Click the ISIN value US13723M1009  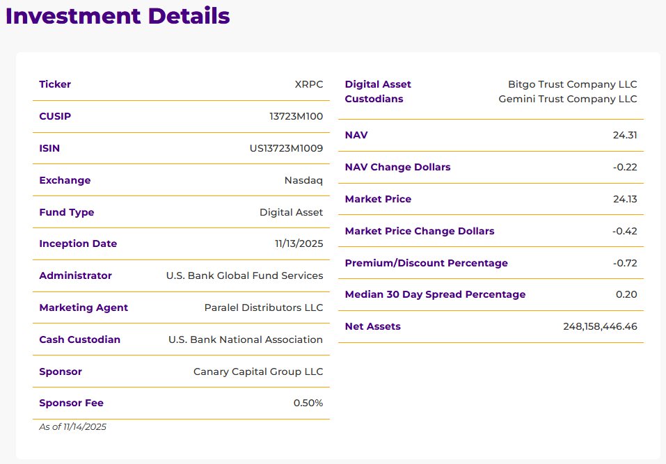(x=286, y=148)
